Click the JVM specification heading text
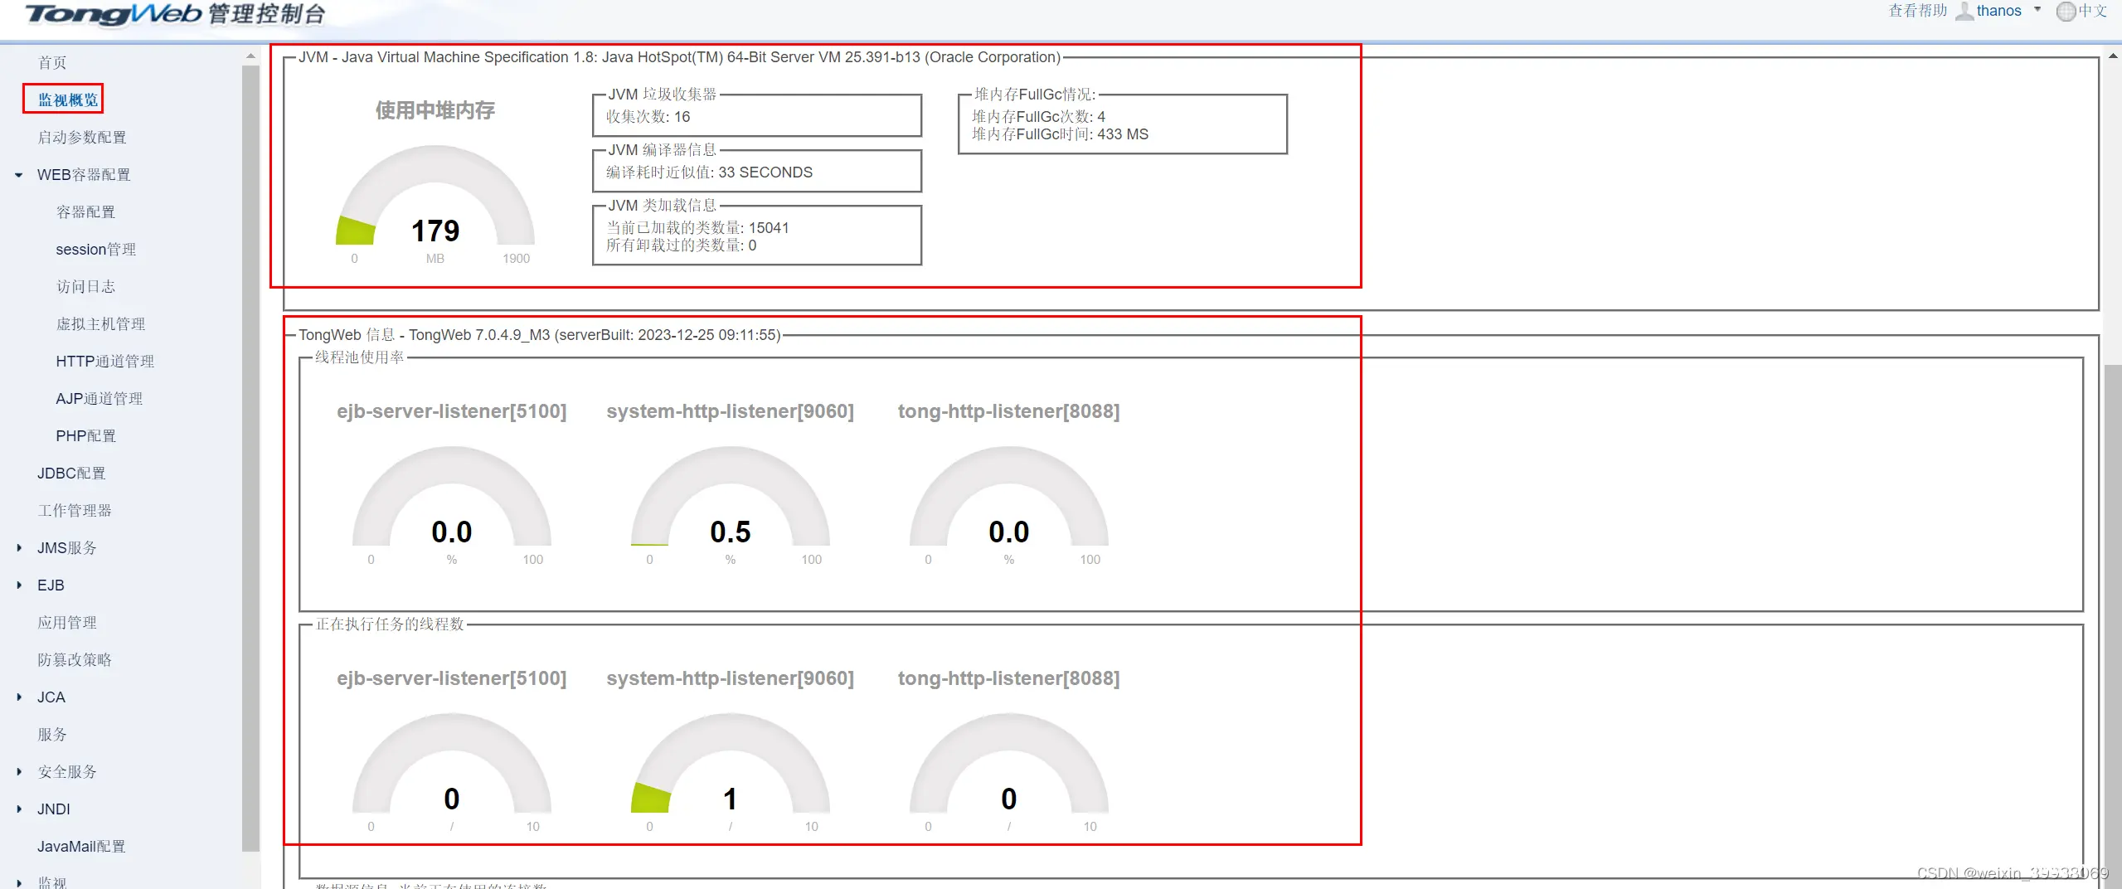 679,57
